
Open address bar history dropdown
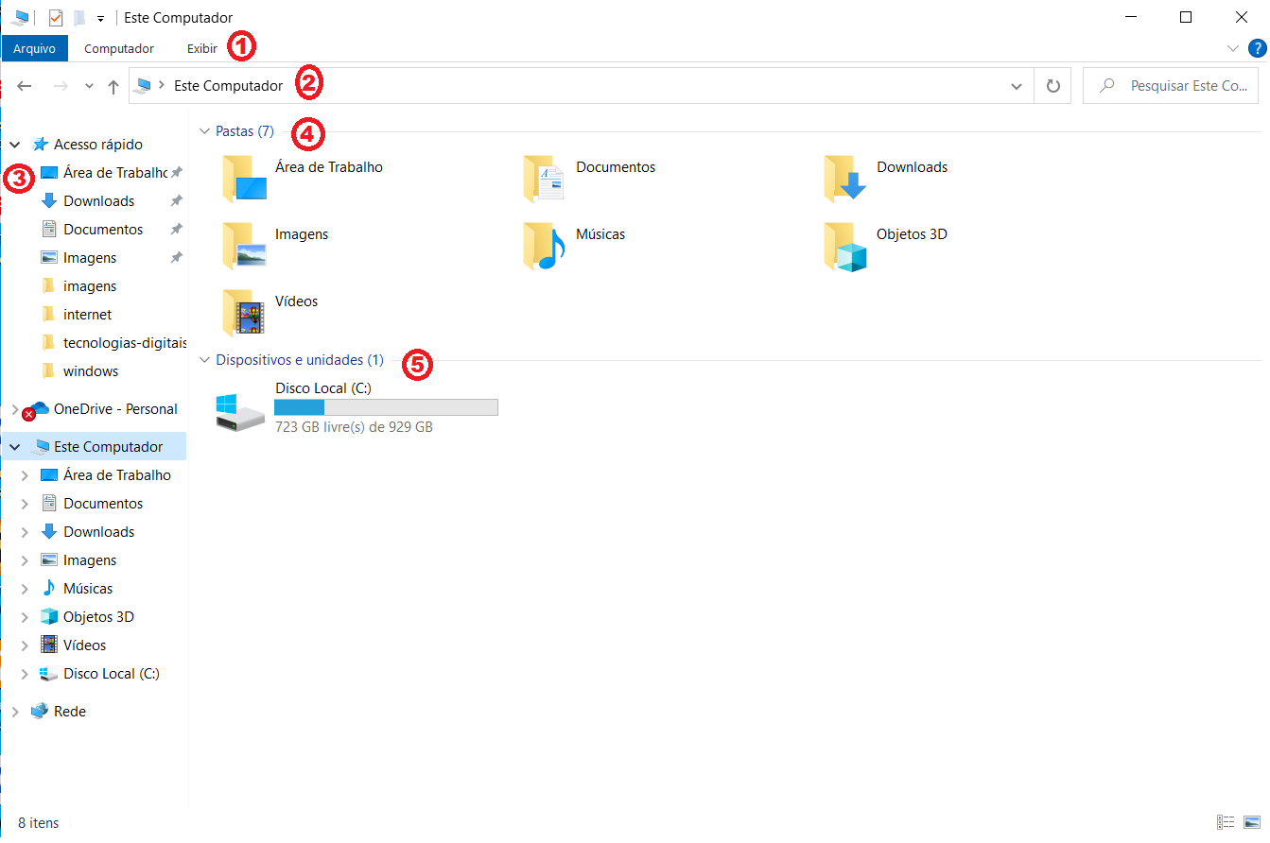[1017, 86]
